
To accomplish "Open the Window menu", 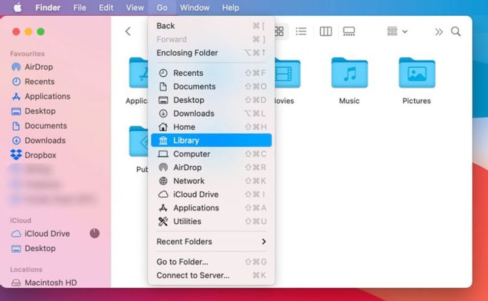I will (x=195, y=8).
